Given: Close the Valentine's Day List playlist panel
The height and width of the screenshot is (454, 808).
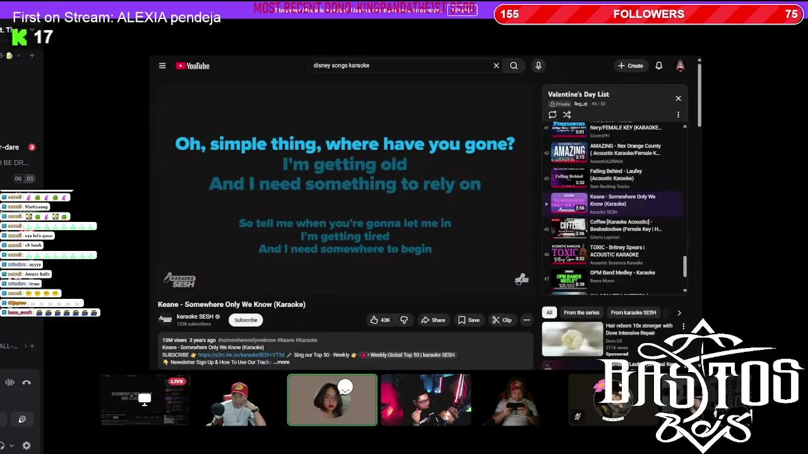Looking at the screenshot, I should pyautogui.click(x=678, y=98).
